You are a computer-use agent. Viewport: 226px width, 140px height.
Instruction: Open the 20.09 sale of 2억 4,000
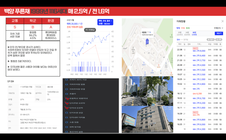[x=199, y=65]
